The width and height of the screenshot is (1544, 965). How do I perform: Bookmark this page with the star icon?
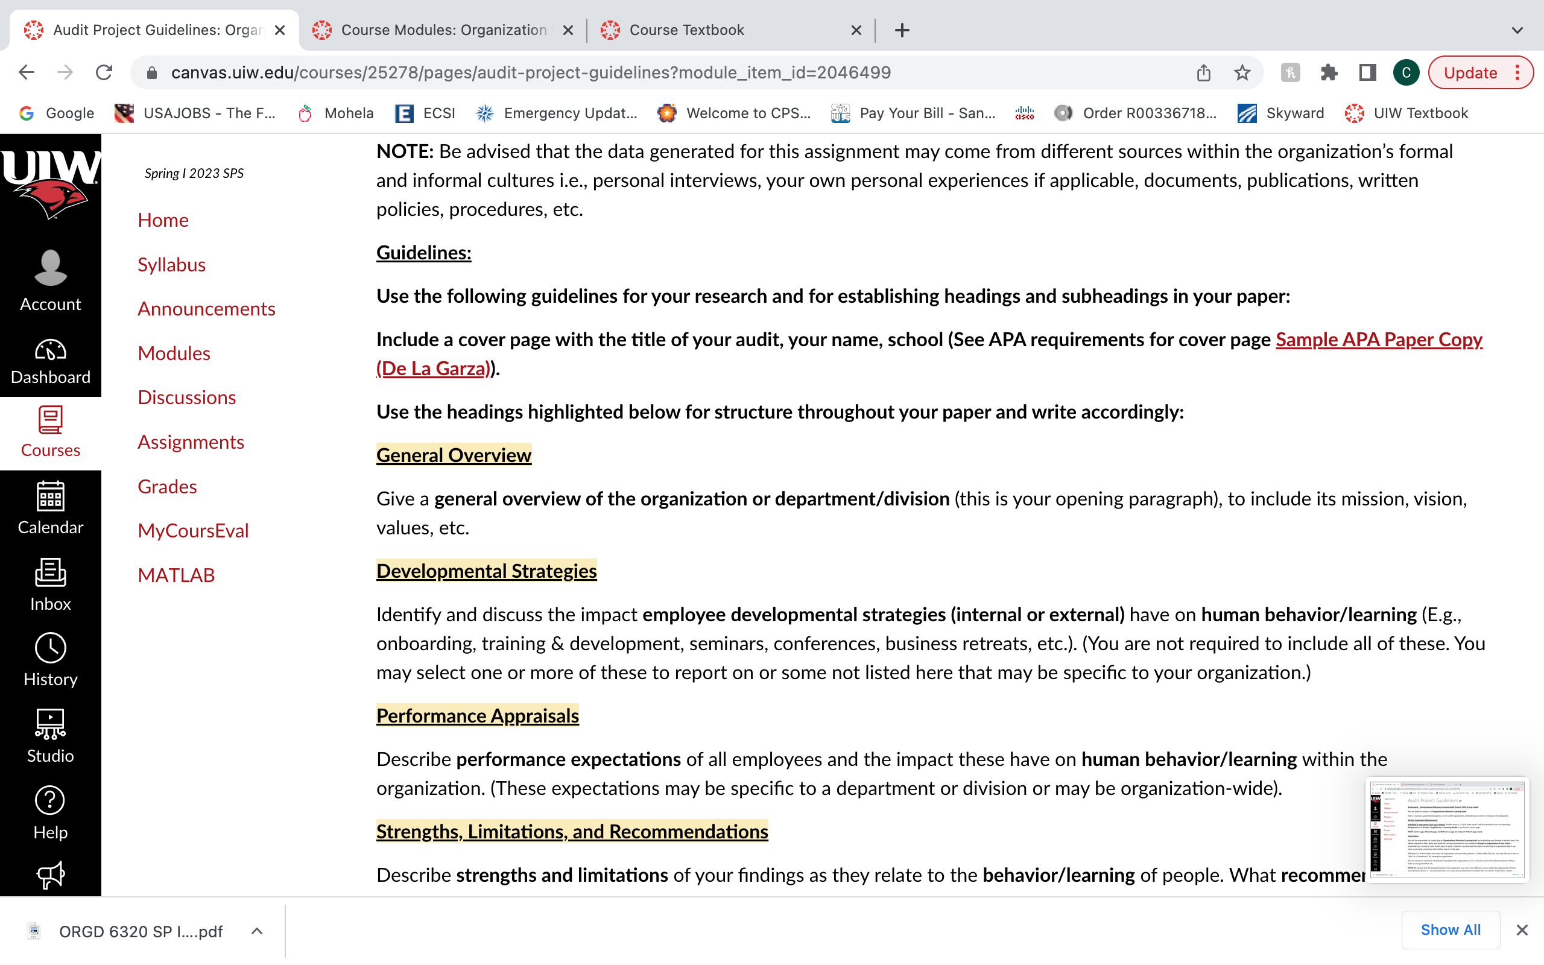tap(1242, 73)
